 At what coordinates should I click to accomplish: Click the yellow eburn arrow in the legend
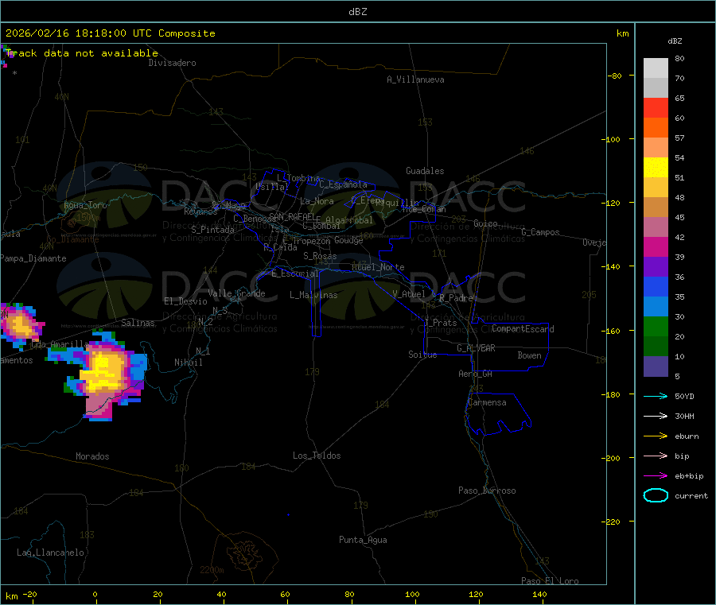pos(656,436)
